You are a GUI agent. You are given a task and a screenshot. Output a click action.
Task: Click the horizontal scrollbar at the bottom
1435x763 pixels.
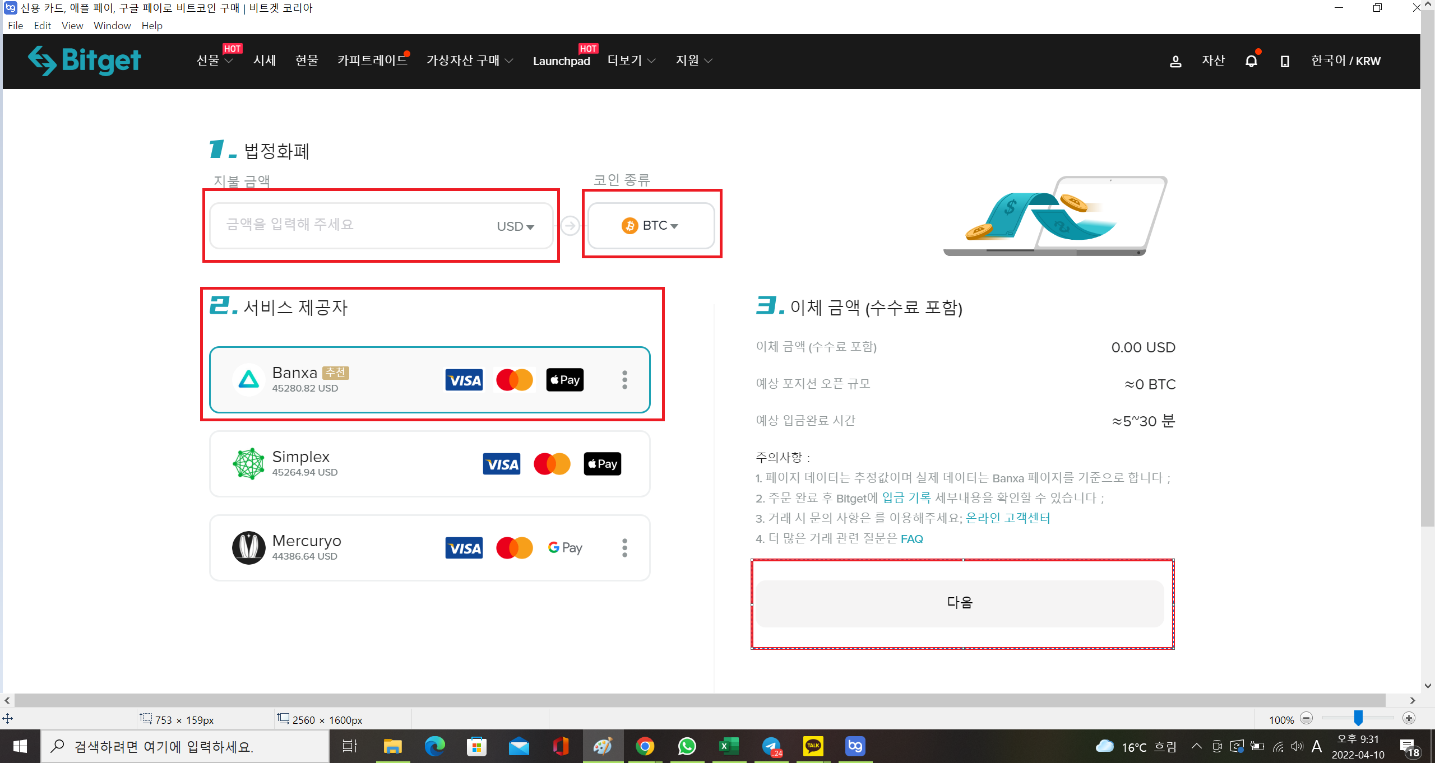tap(700, 700)
